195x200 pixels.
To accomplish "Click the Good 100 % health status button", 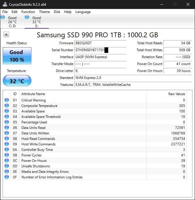I will [x=17, y=56].
